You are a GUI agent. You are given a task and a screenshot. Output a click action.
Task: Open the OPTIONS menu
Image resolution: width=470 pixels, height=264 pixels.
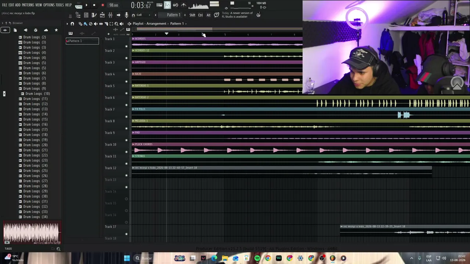[x=49, y=5]
